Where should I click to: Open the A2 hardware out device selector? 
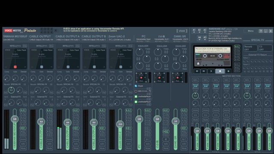[200, 31]
